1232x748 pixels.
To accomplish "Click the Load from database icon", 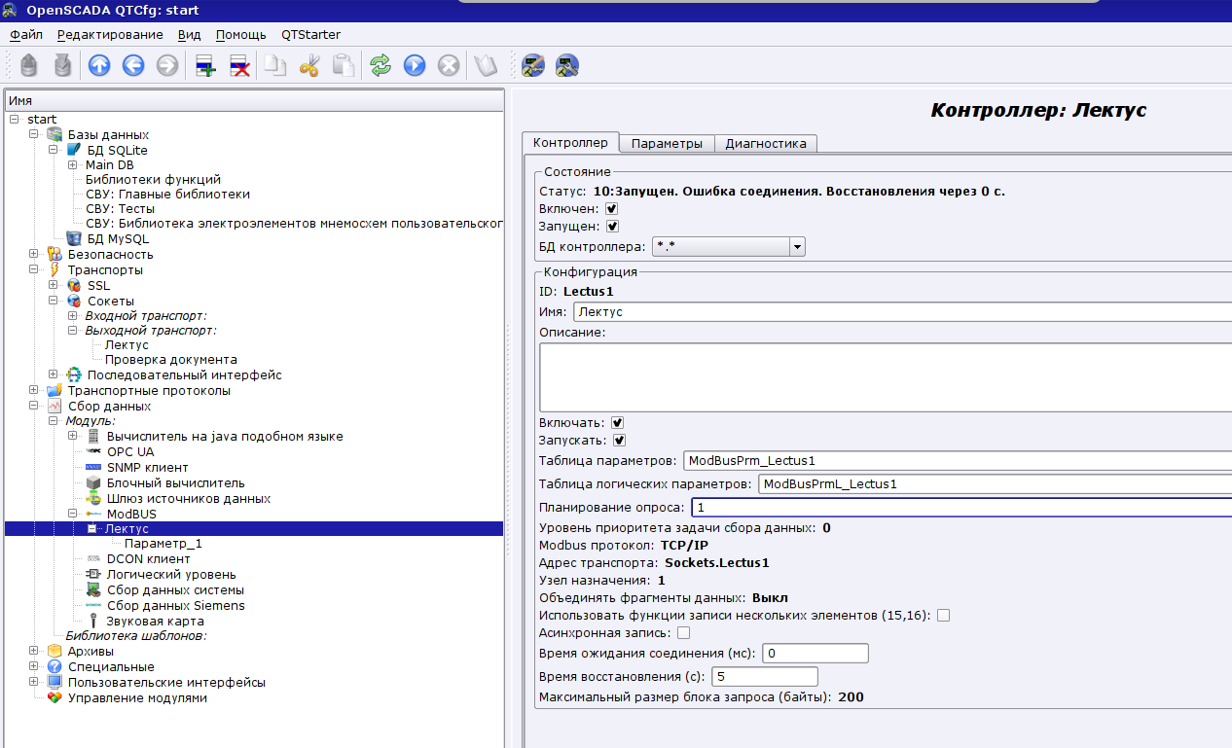I will [29, 65].
